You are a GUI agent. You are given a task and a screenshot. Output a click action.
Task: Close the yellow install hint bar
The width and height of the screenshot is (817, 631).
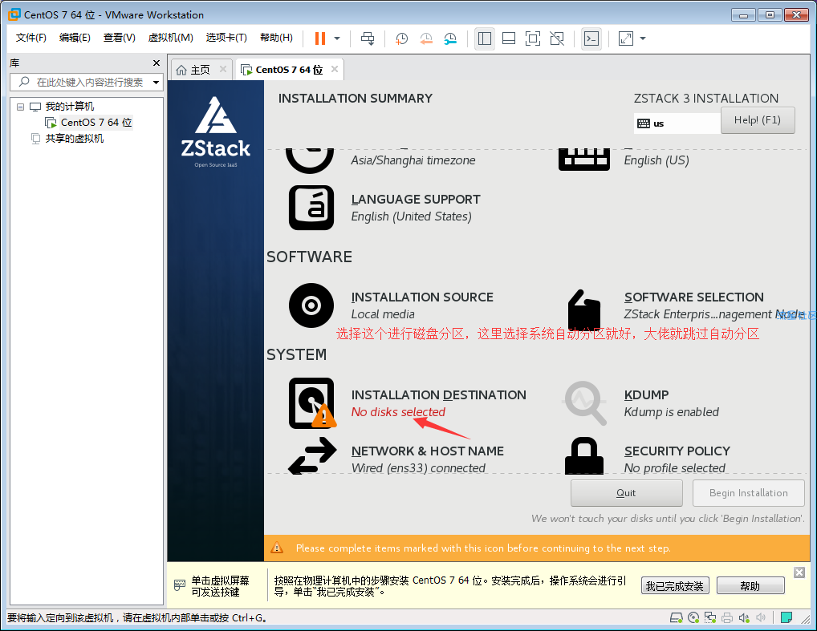click(799, 572)
